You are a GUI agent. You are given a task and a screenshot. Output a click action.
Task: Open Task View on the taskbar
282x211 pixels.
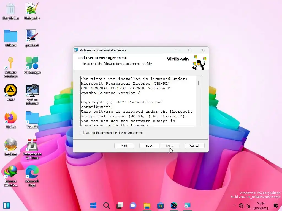[120, 206]
